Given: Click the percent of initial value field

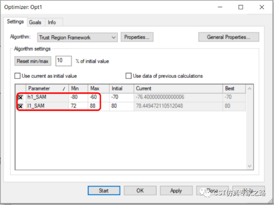Looking at the screenshot, I should coord(63,61).
